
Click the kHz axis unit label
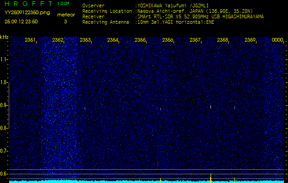[4, 37]
